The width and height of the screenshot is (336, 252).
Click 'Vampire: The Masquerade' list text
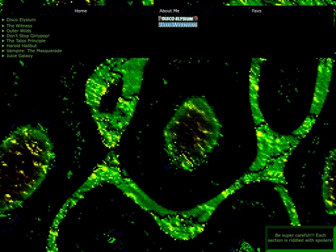coord(34,51)
